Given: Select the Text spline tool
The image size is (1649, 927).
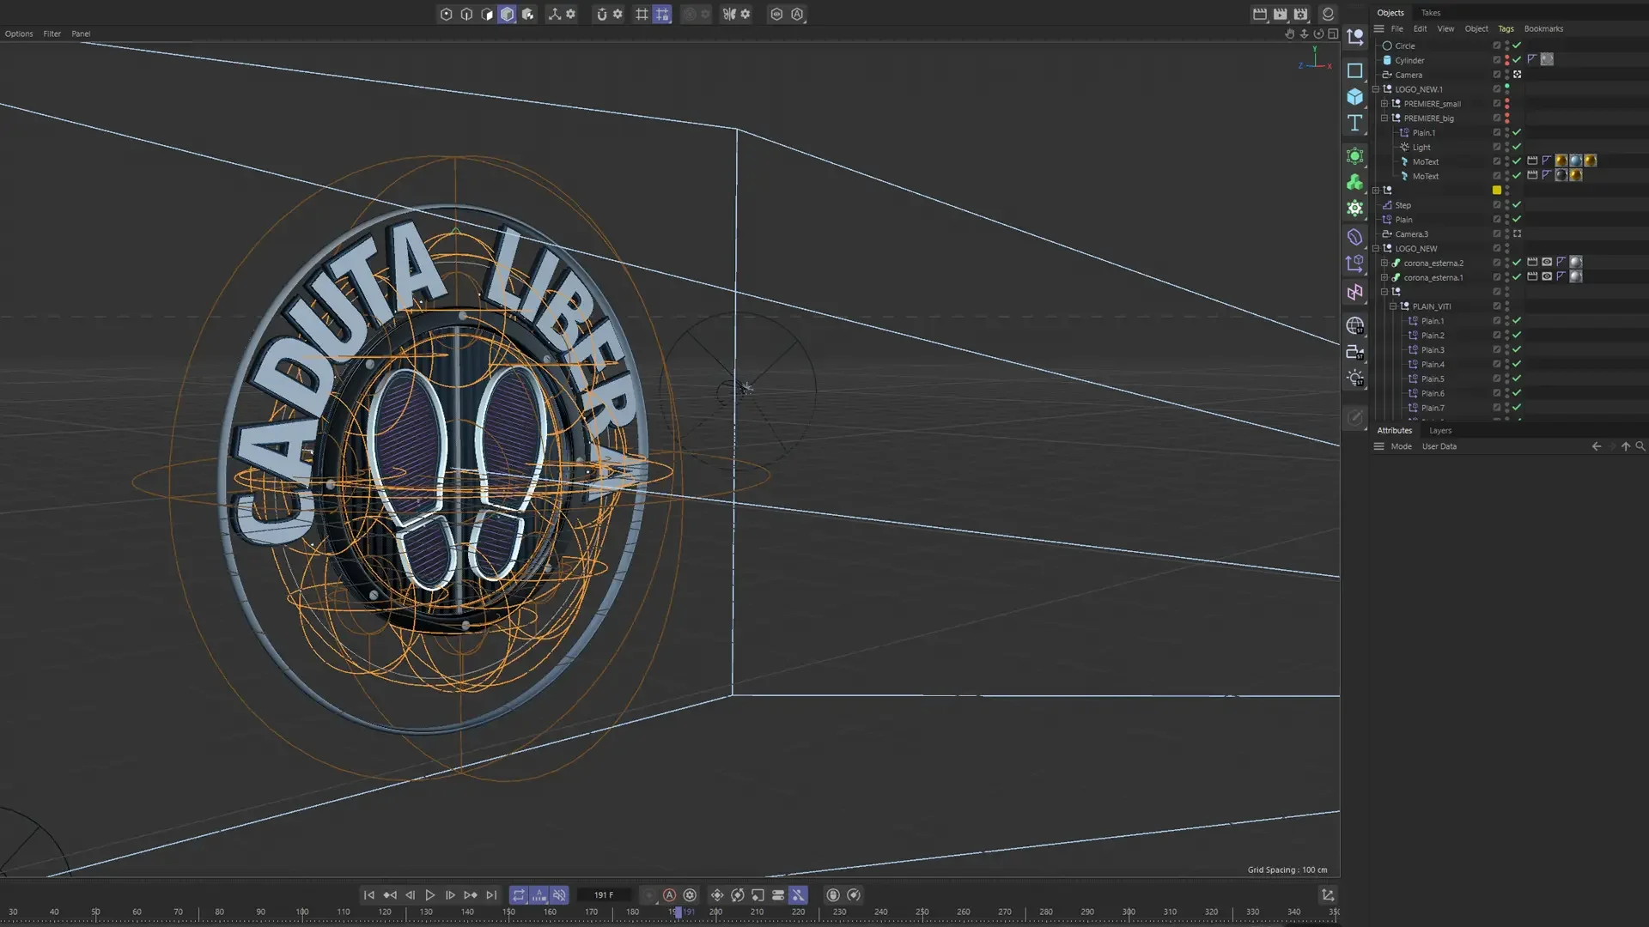Looking at the screenshot, I should pos(1354,123).
